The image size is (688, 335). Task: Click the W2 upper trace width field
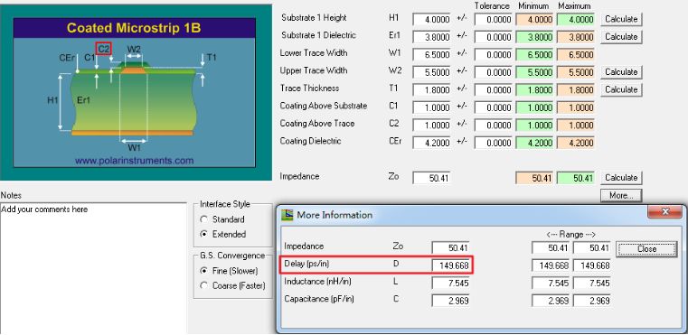432,72
